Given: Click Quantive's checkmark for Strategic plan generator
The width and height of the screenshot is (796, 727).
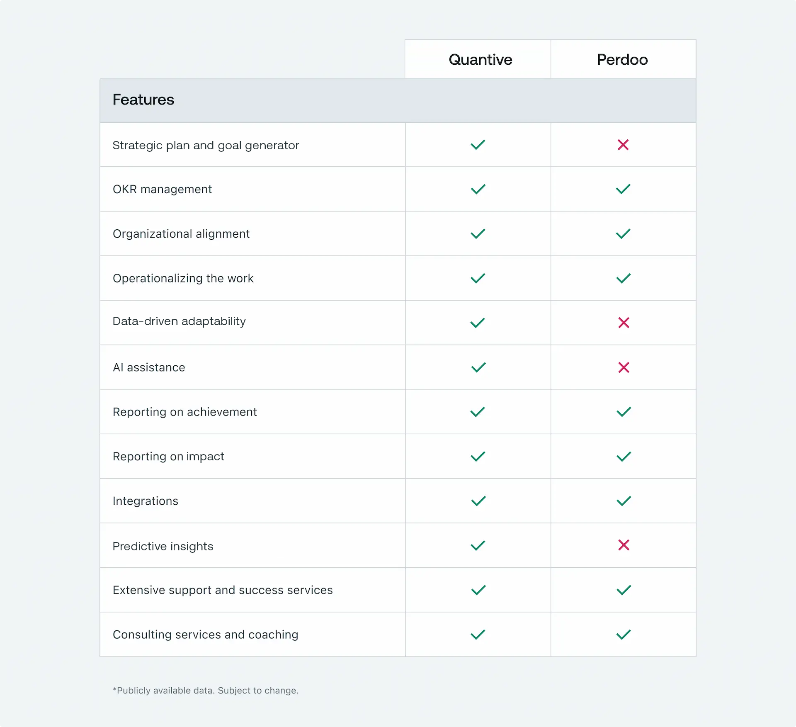Looking at the screenshot, I should click(x=478, y=145).
